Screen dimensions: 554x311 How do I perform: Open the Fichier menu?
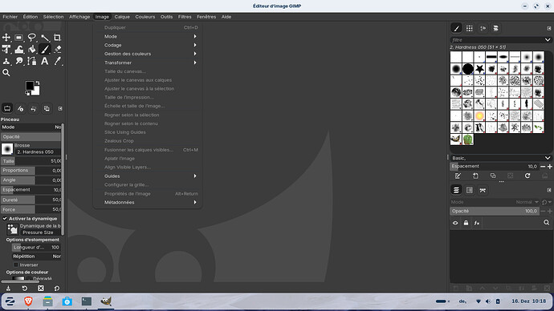pyautogui.click(x=10, y=17)
